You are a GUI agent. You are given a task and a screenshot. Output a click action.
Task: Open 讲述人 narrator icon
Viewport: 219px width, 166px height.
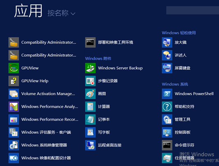[x=167, y=55]
